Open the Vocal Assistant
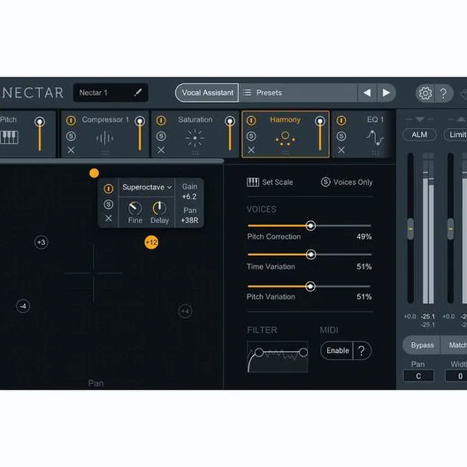 (x=208, y=93)
